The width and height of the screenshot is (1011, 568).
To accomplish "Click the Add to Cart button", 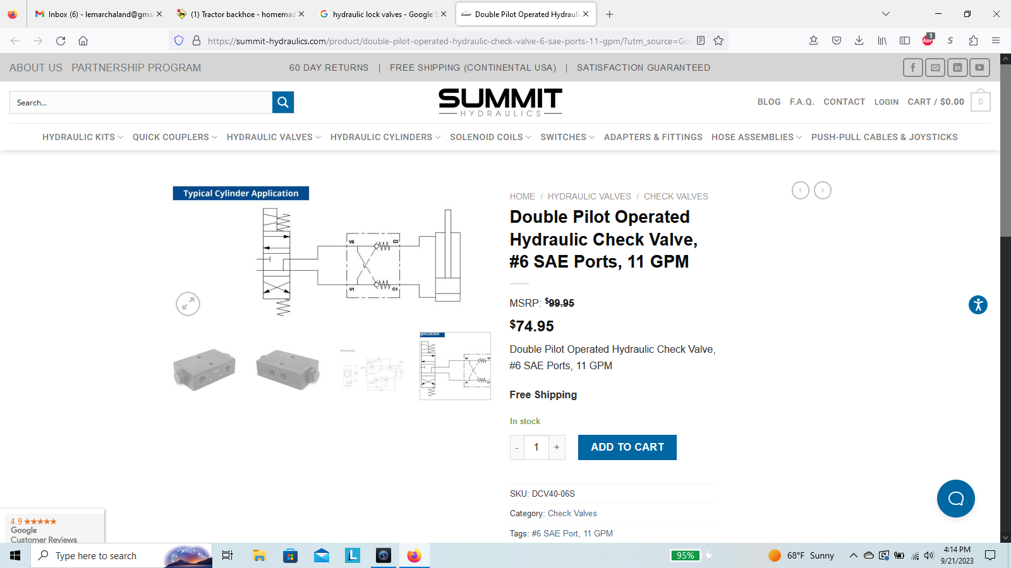I will click(x=627, y=447).
